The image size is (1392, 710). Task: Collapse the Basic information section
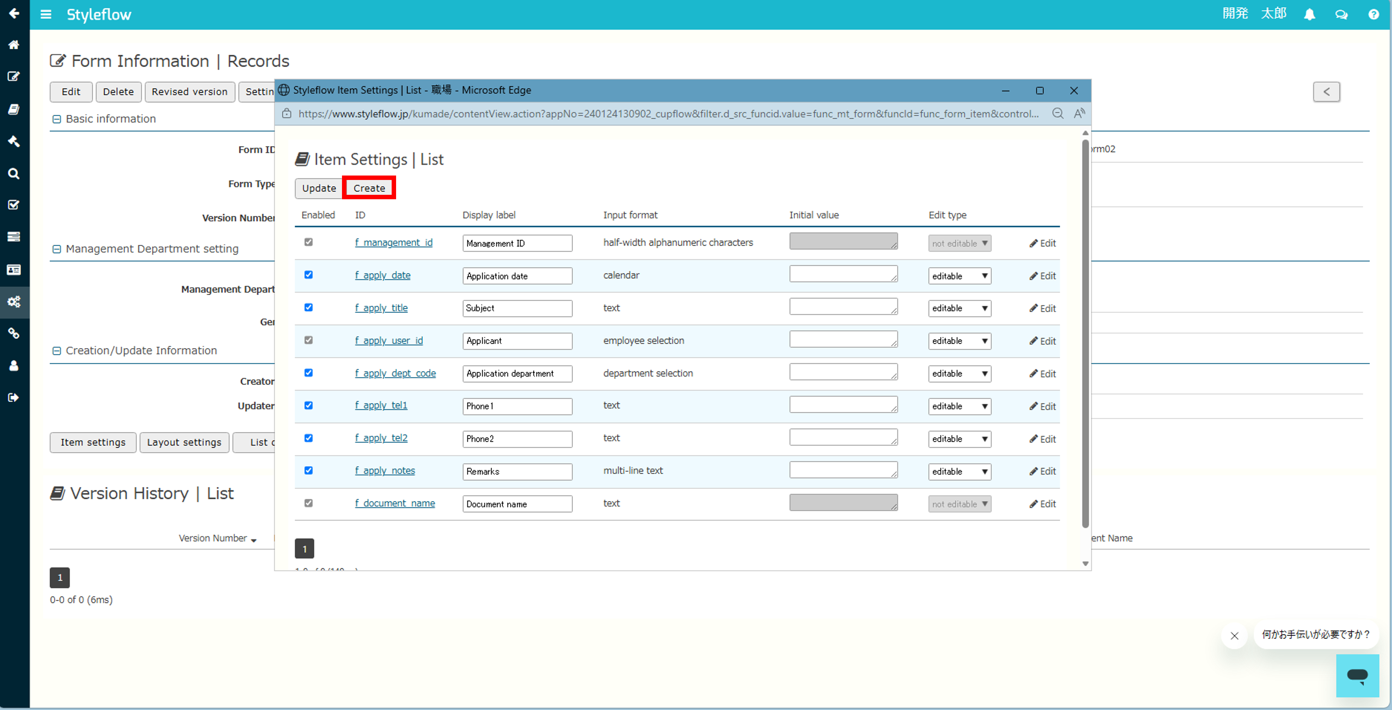(57, 119)
